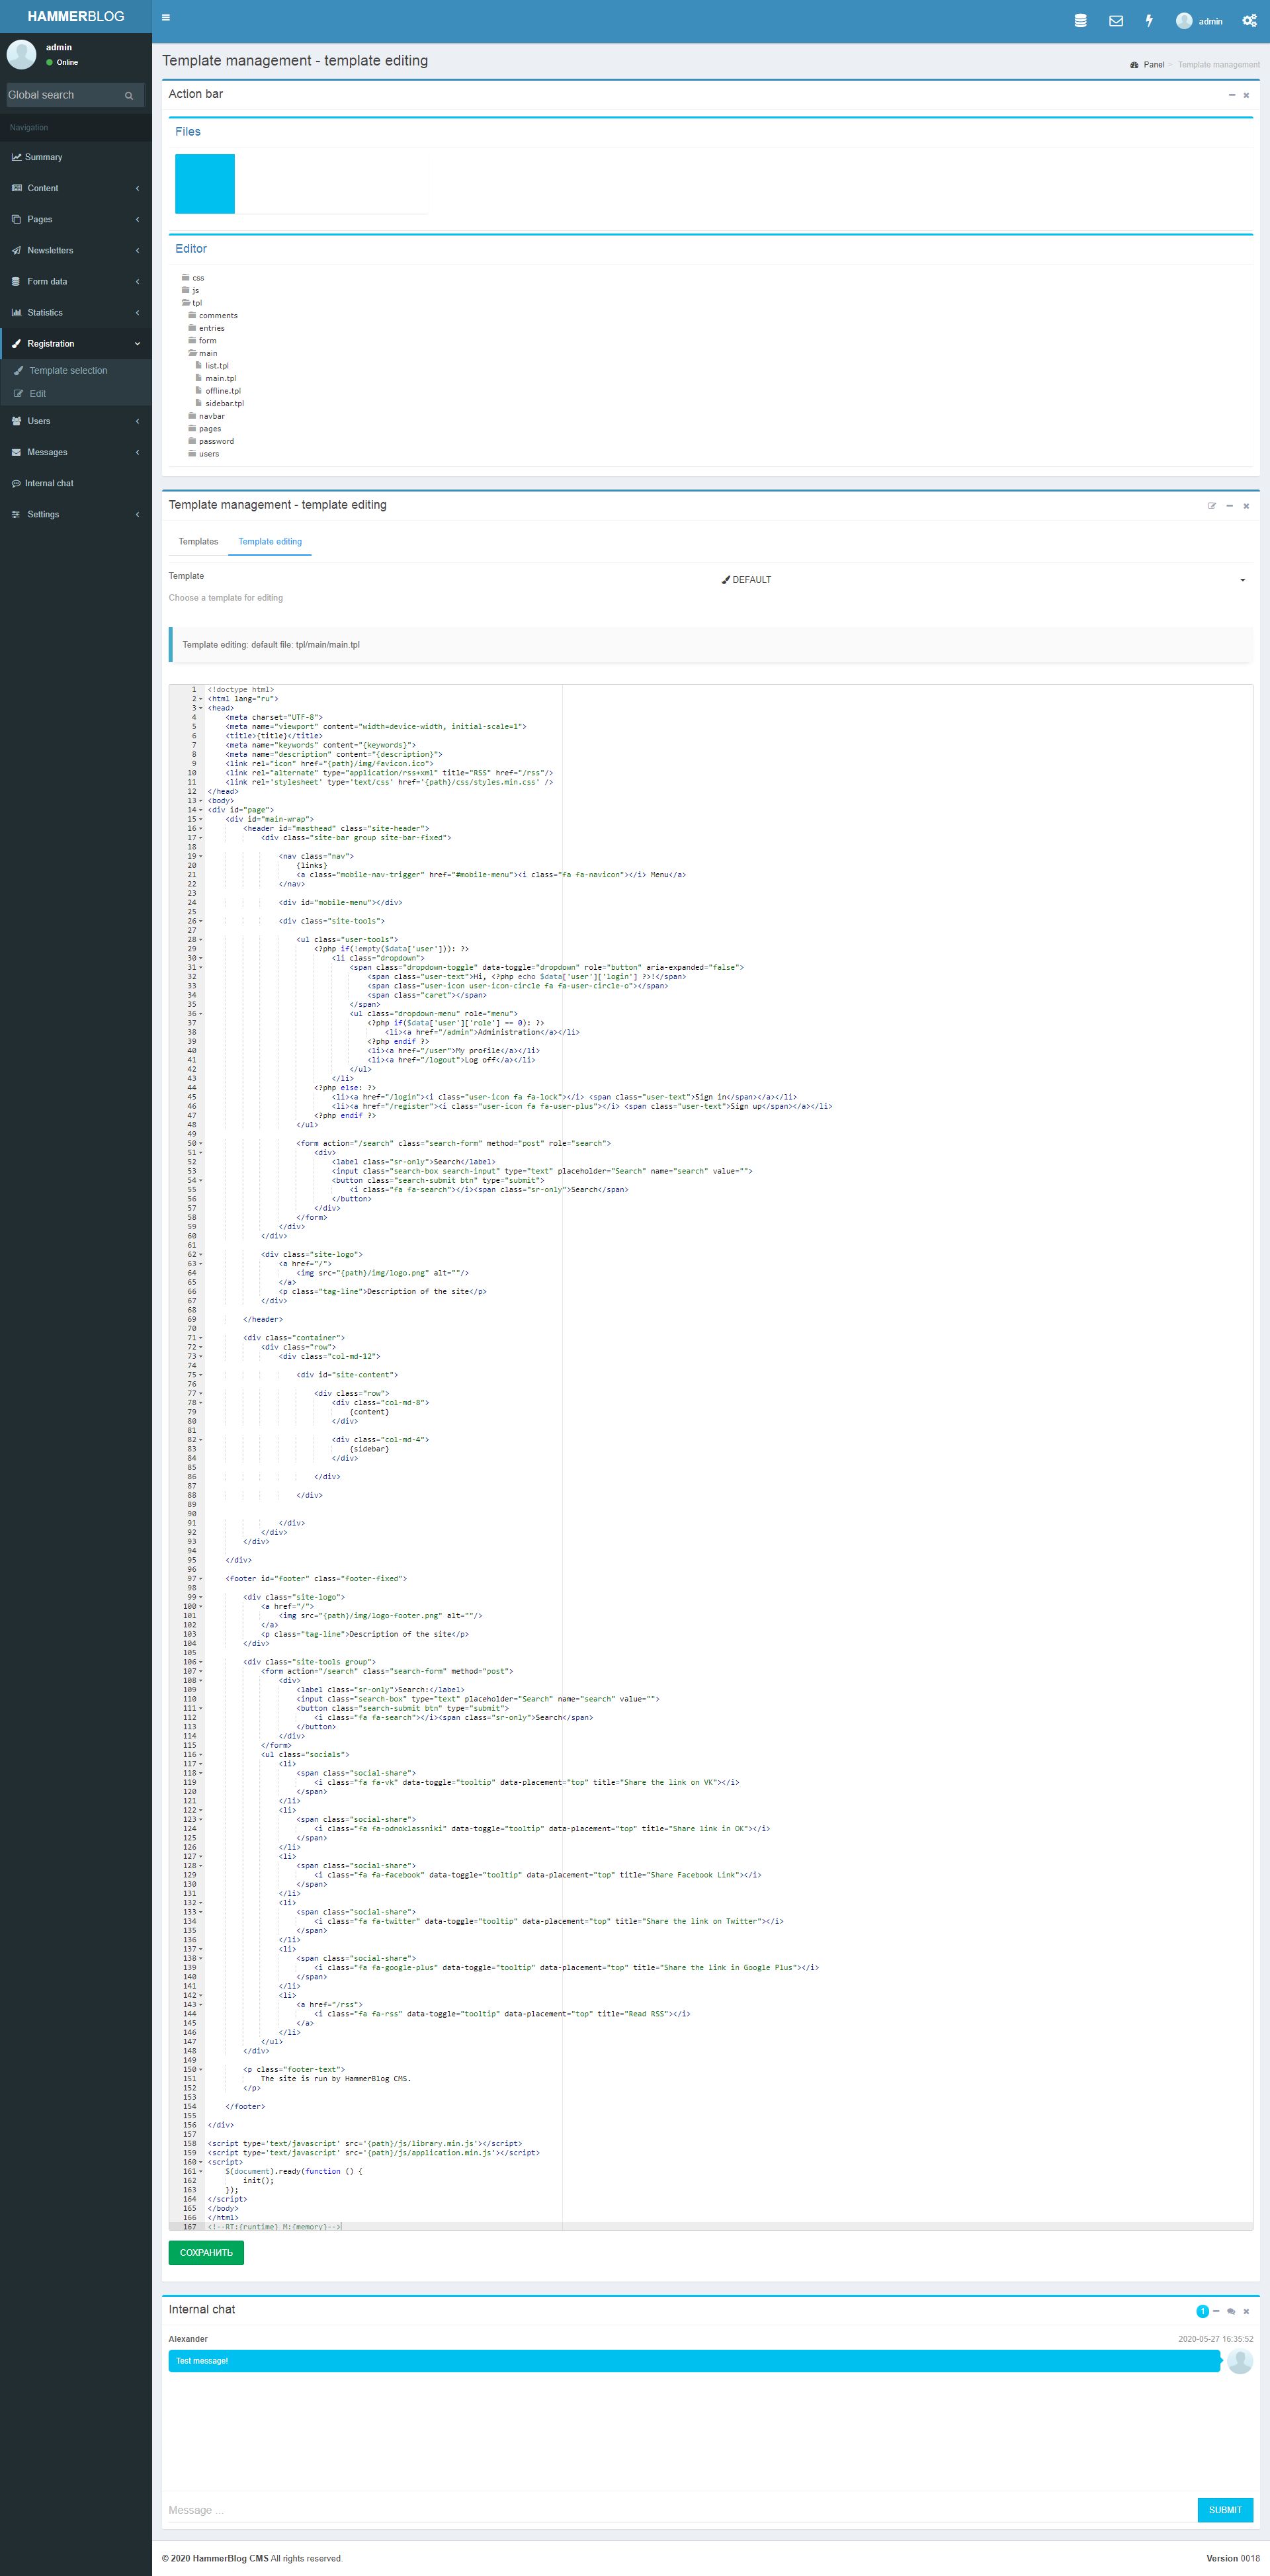Expand the Form data sidebar menu
1270x2576 pixels.
tap(76, 281)
